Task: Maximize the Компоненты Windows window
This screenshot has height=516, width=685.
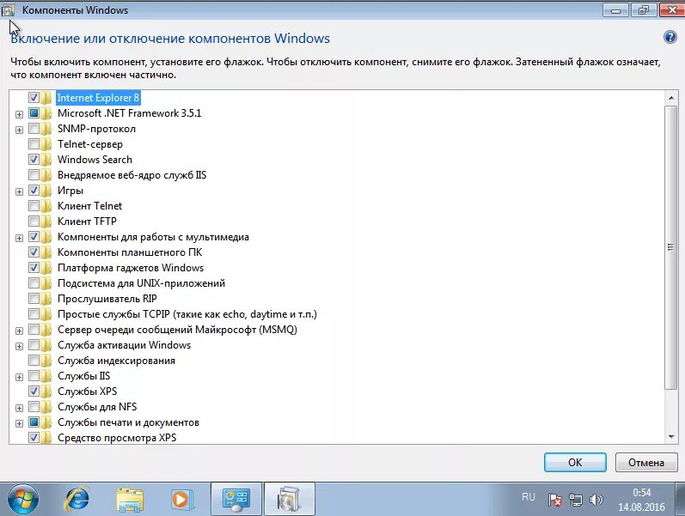Action: [x=644, y=9]
